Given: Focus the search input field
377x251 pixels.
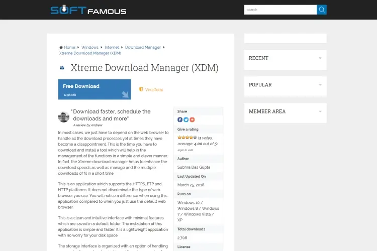Looking at the screenshot, I should (x=280, y=10).
